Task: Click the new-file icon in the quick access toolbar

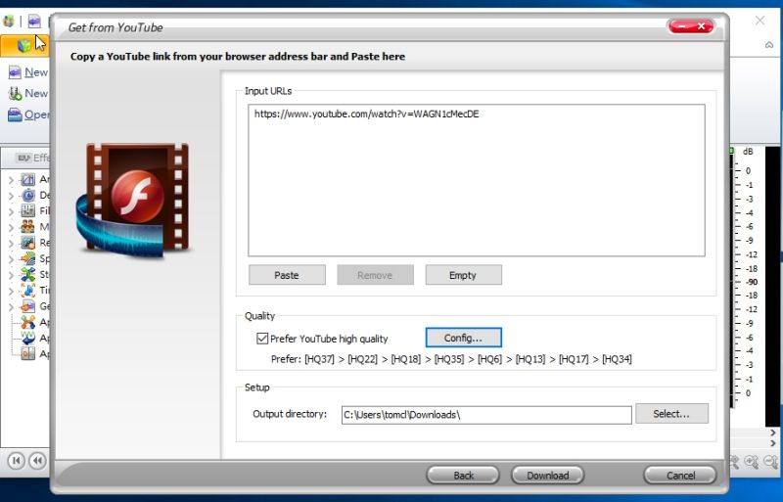Action: [x=34, y=21]
